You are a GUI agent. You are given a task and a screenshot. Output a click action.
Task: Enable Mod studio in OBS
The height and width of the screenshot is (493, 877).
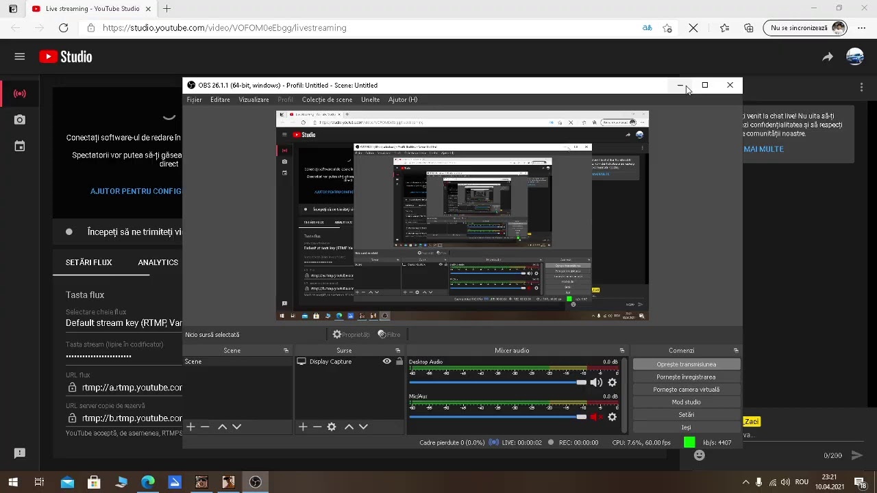tap(686, 403)
